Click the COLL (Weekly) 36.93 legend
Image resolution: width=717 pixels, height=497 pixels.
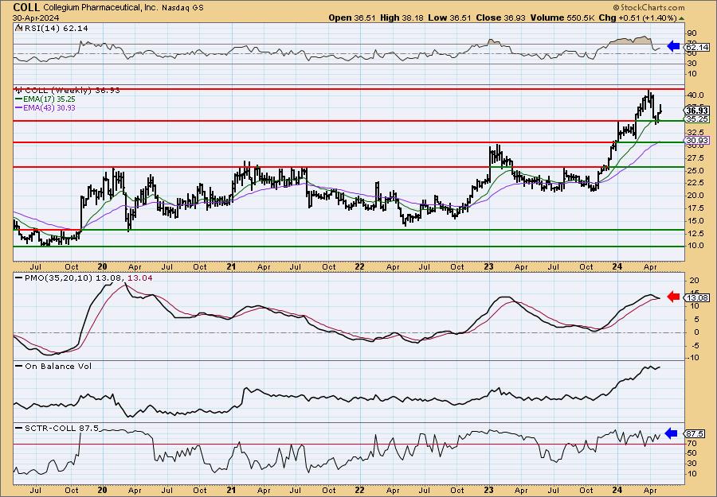tap(72, 91)
